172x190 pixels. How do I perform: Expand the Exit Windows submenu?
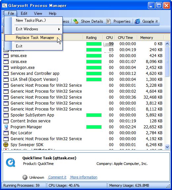coord(33,29)
